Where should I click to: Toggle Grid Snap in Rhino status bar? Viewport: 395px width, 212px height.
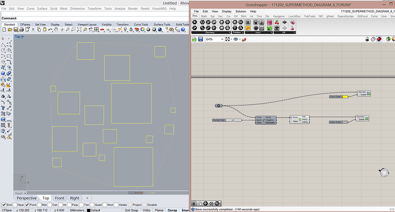131,210
